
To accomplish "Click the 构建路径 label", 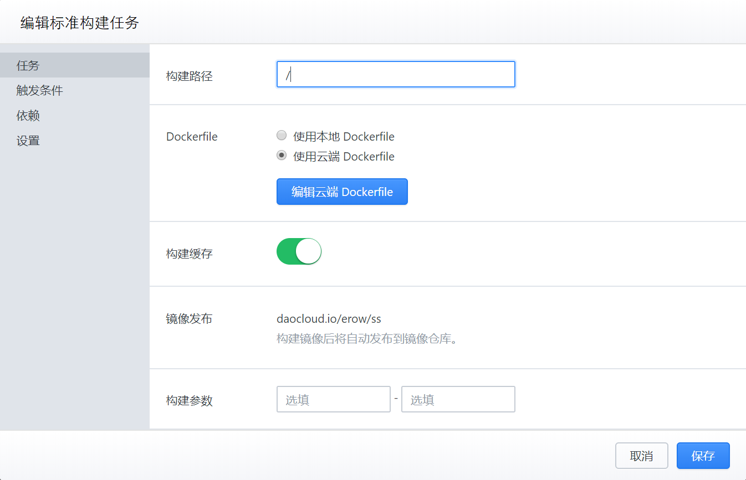I will 190,76.
